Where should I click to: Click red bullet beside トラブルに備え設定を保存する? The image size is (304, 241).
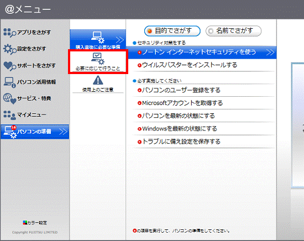point(139,142)
